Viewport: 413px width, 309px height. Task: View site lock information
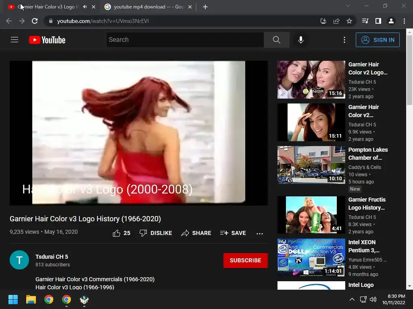click(x=51, y=21)
